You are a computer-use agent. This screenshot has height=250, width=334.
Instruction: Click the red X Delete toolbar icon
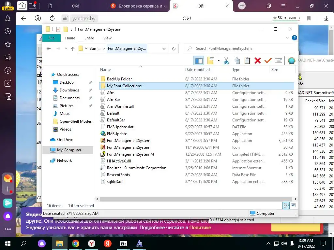258,61
